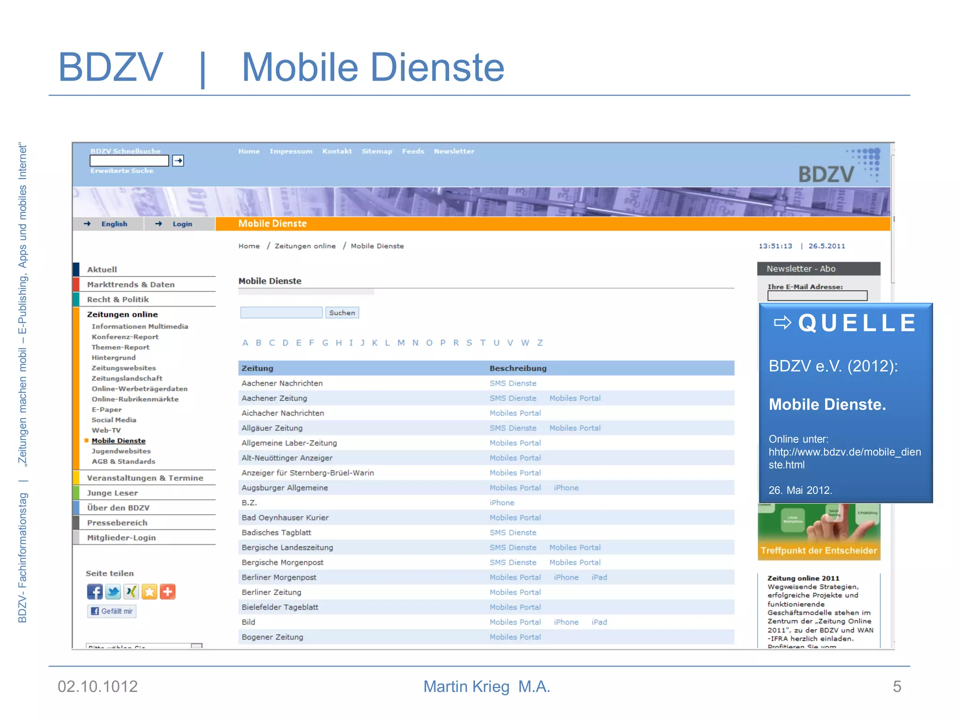Open SMS Dienste for Badisches Tagblatt
This screenshot has height=719, width=959.
pyautogui.click(x=513, y=533)
